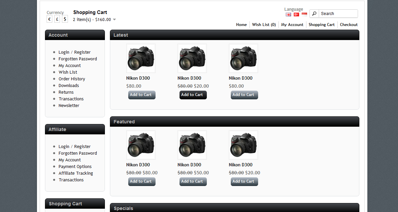
Task: Select the English UK flag language
Action: pos(288,14)
